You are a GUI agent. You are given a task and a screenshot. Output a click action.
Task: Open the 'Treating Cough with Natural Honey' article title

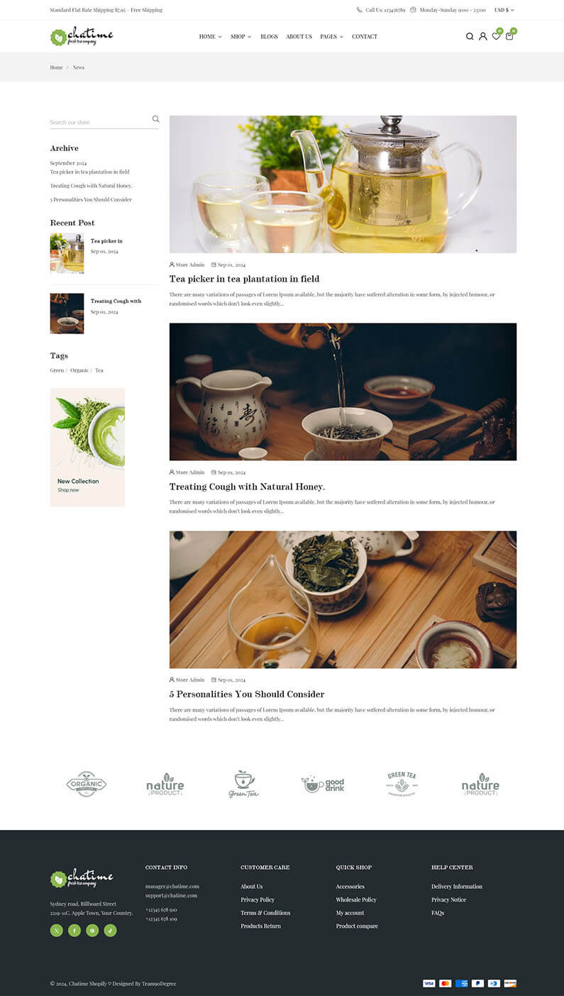click(247, 487)
